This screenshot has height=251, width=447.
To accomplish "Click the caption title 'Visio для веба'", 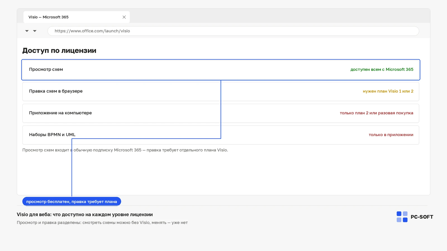I will (x=85, y=214).
